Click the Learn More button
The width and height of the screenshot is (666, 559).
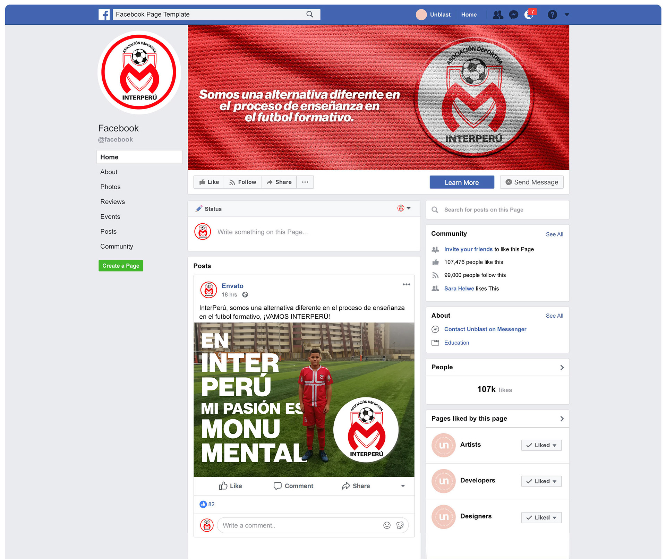[462, 182]
